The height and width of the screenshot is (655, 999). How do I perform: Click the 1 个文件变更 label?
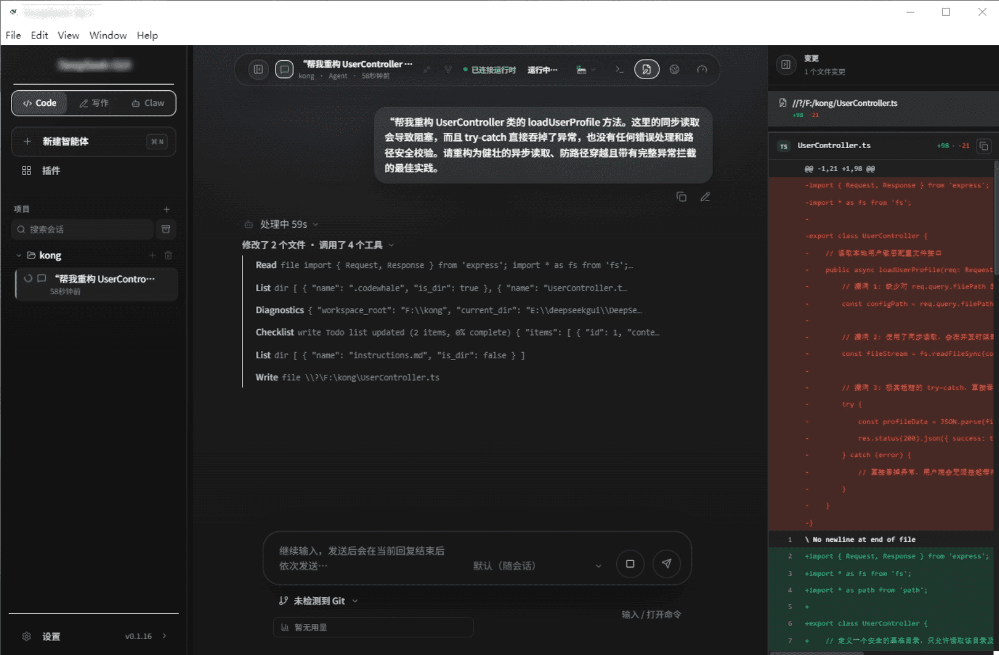(x=825, y=72)
